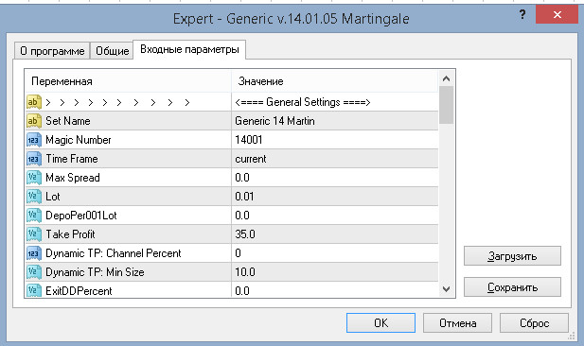Screen dimensions: 584x346
Task: Switch to the Общие tab
Action: [112, 51]
